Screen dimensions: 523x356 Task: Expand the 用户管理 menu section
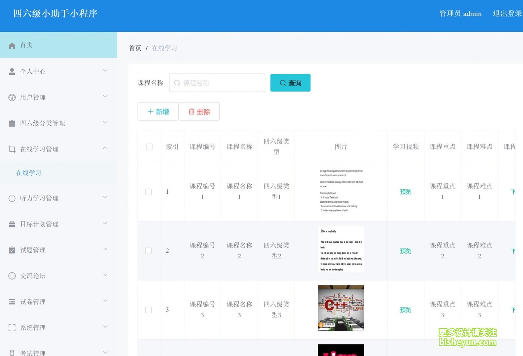pos(56,97)
